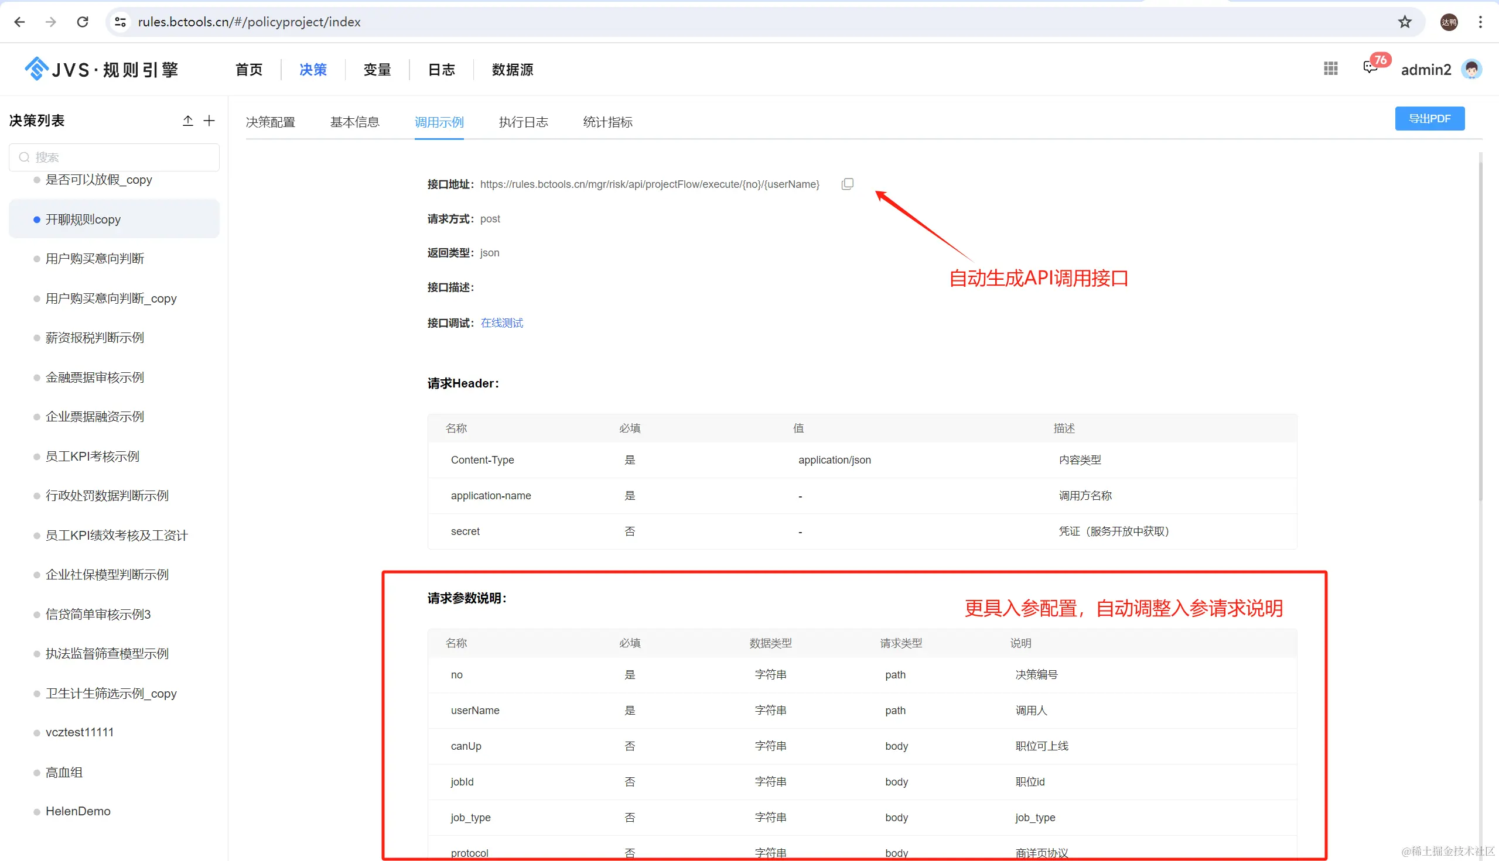Select HelenDemo in decision list

click(x=78, y=811)
